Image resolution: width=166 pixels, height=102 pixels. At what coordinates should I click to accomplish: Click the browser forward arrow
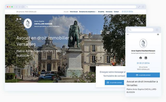point(19,7)
